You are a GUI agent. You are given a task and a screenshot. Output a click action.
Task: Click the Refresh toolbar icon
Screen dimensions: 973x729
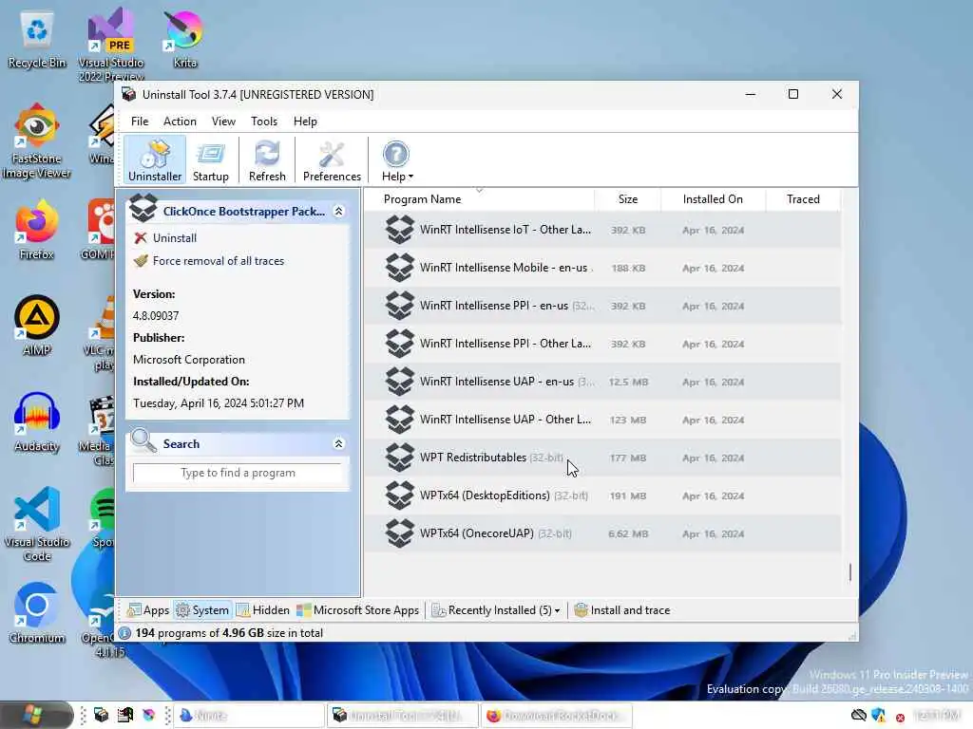[x=267, y=159]
